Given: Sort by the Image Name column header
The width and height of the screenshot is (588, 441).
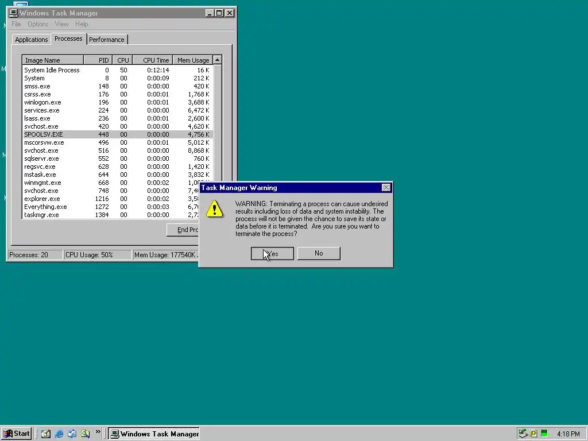Looking at the screenshot, I should coord(53,60).
